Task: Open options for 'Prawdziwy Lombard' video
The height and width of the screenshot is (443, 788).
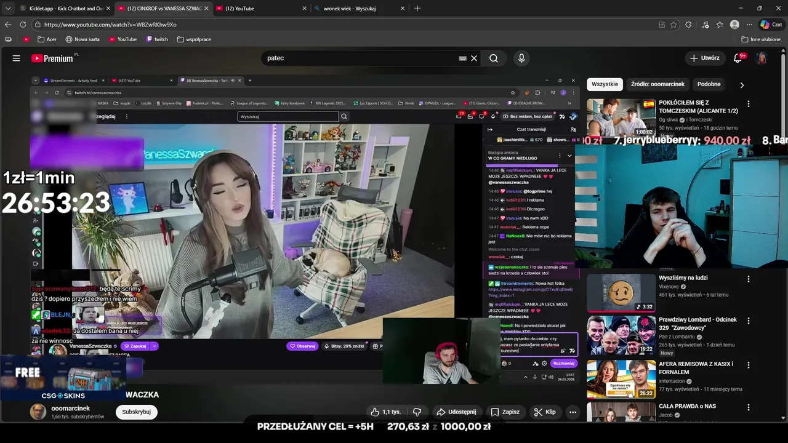Action: pos(749,321)
